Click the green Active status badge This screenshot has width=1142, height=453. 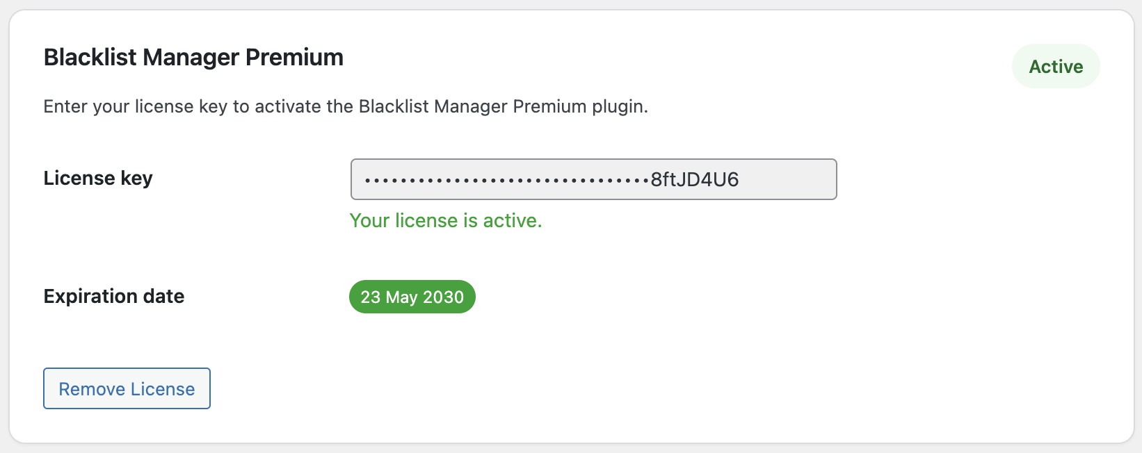pyautogui.click(x=1056, y=67)
